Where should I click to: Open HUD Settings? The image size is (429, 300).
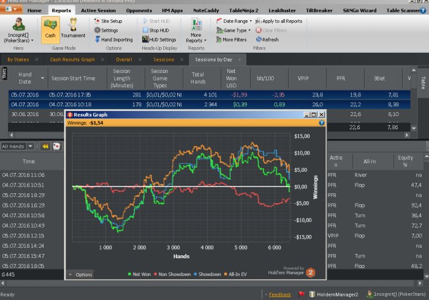[159, 40]
